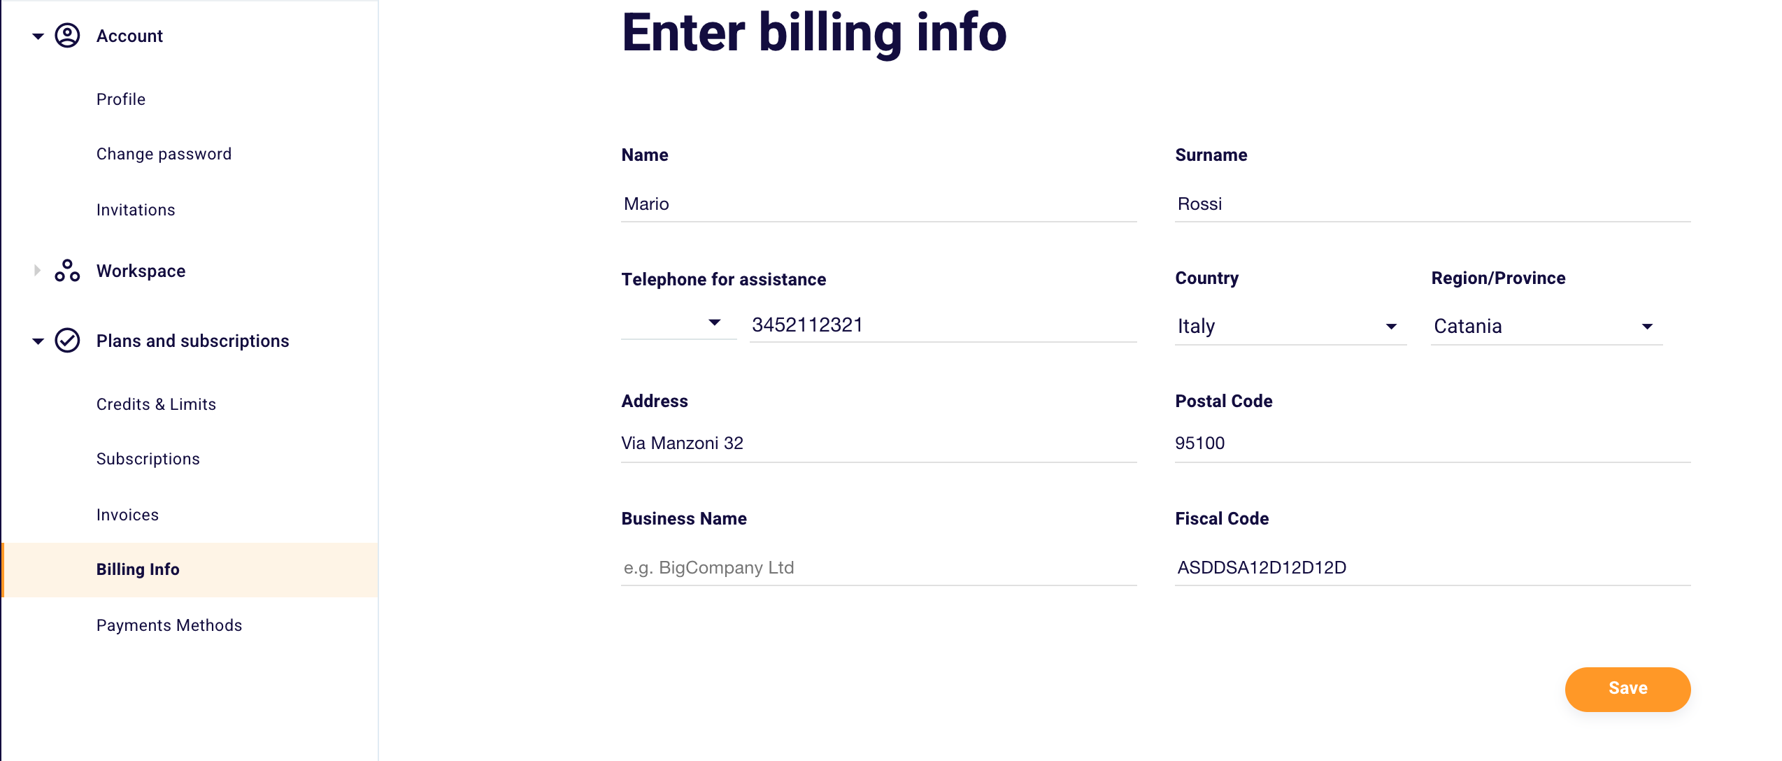Click the Plans and subscriptions checkmark icon
This screenshot has height=761, width=1782.
pyautogui.click(x=67, y=341)
